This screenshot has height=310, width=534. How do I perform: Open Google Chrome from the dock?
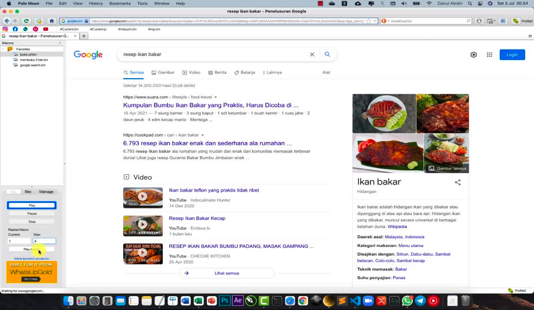point(303,301)
